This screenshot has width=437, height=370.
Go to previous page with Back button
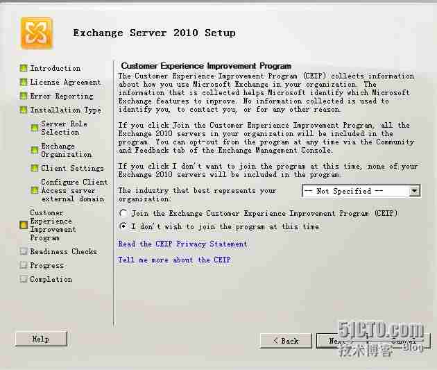pyautogui.click(x=286, y=341)
